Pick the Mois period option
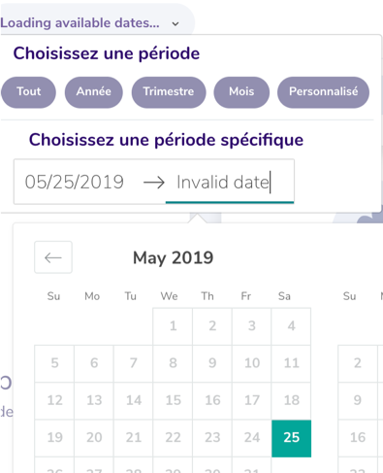Screen dimensions: 383x473 [x=241, y=92]
